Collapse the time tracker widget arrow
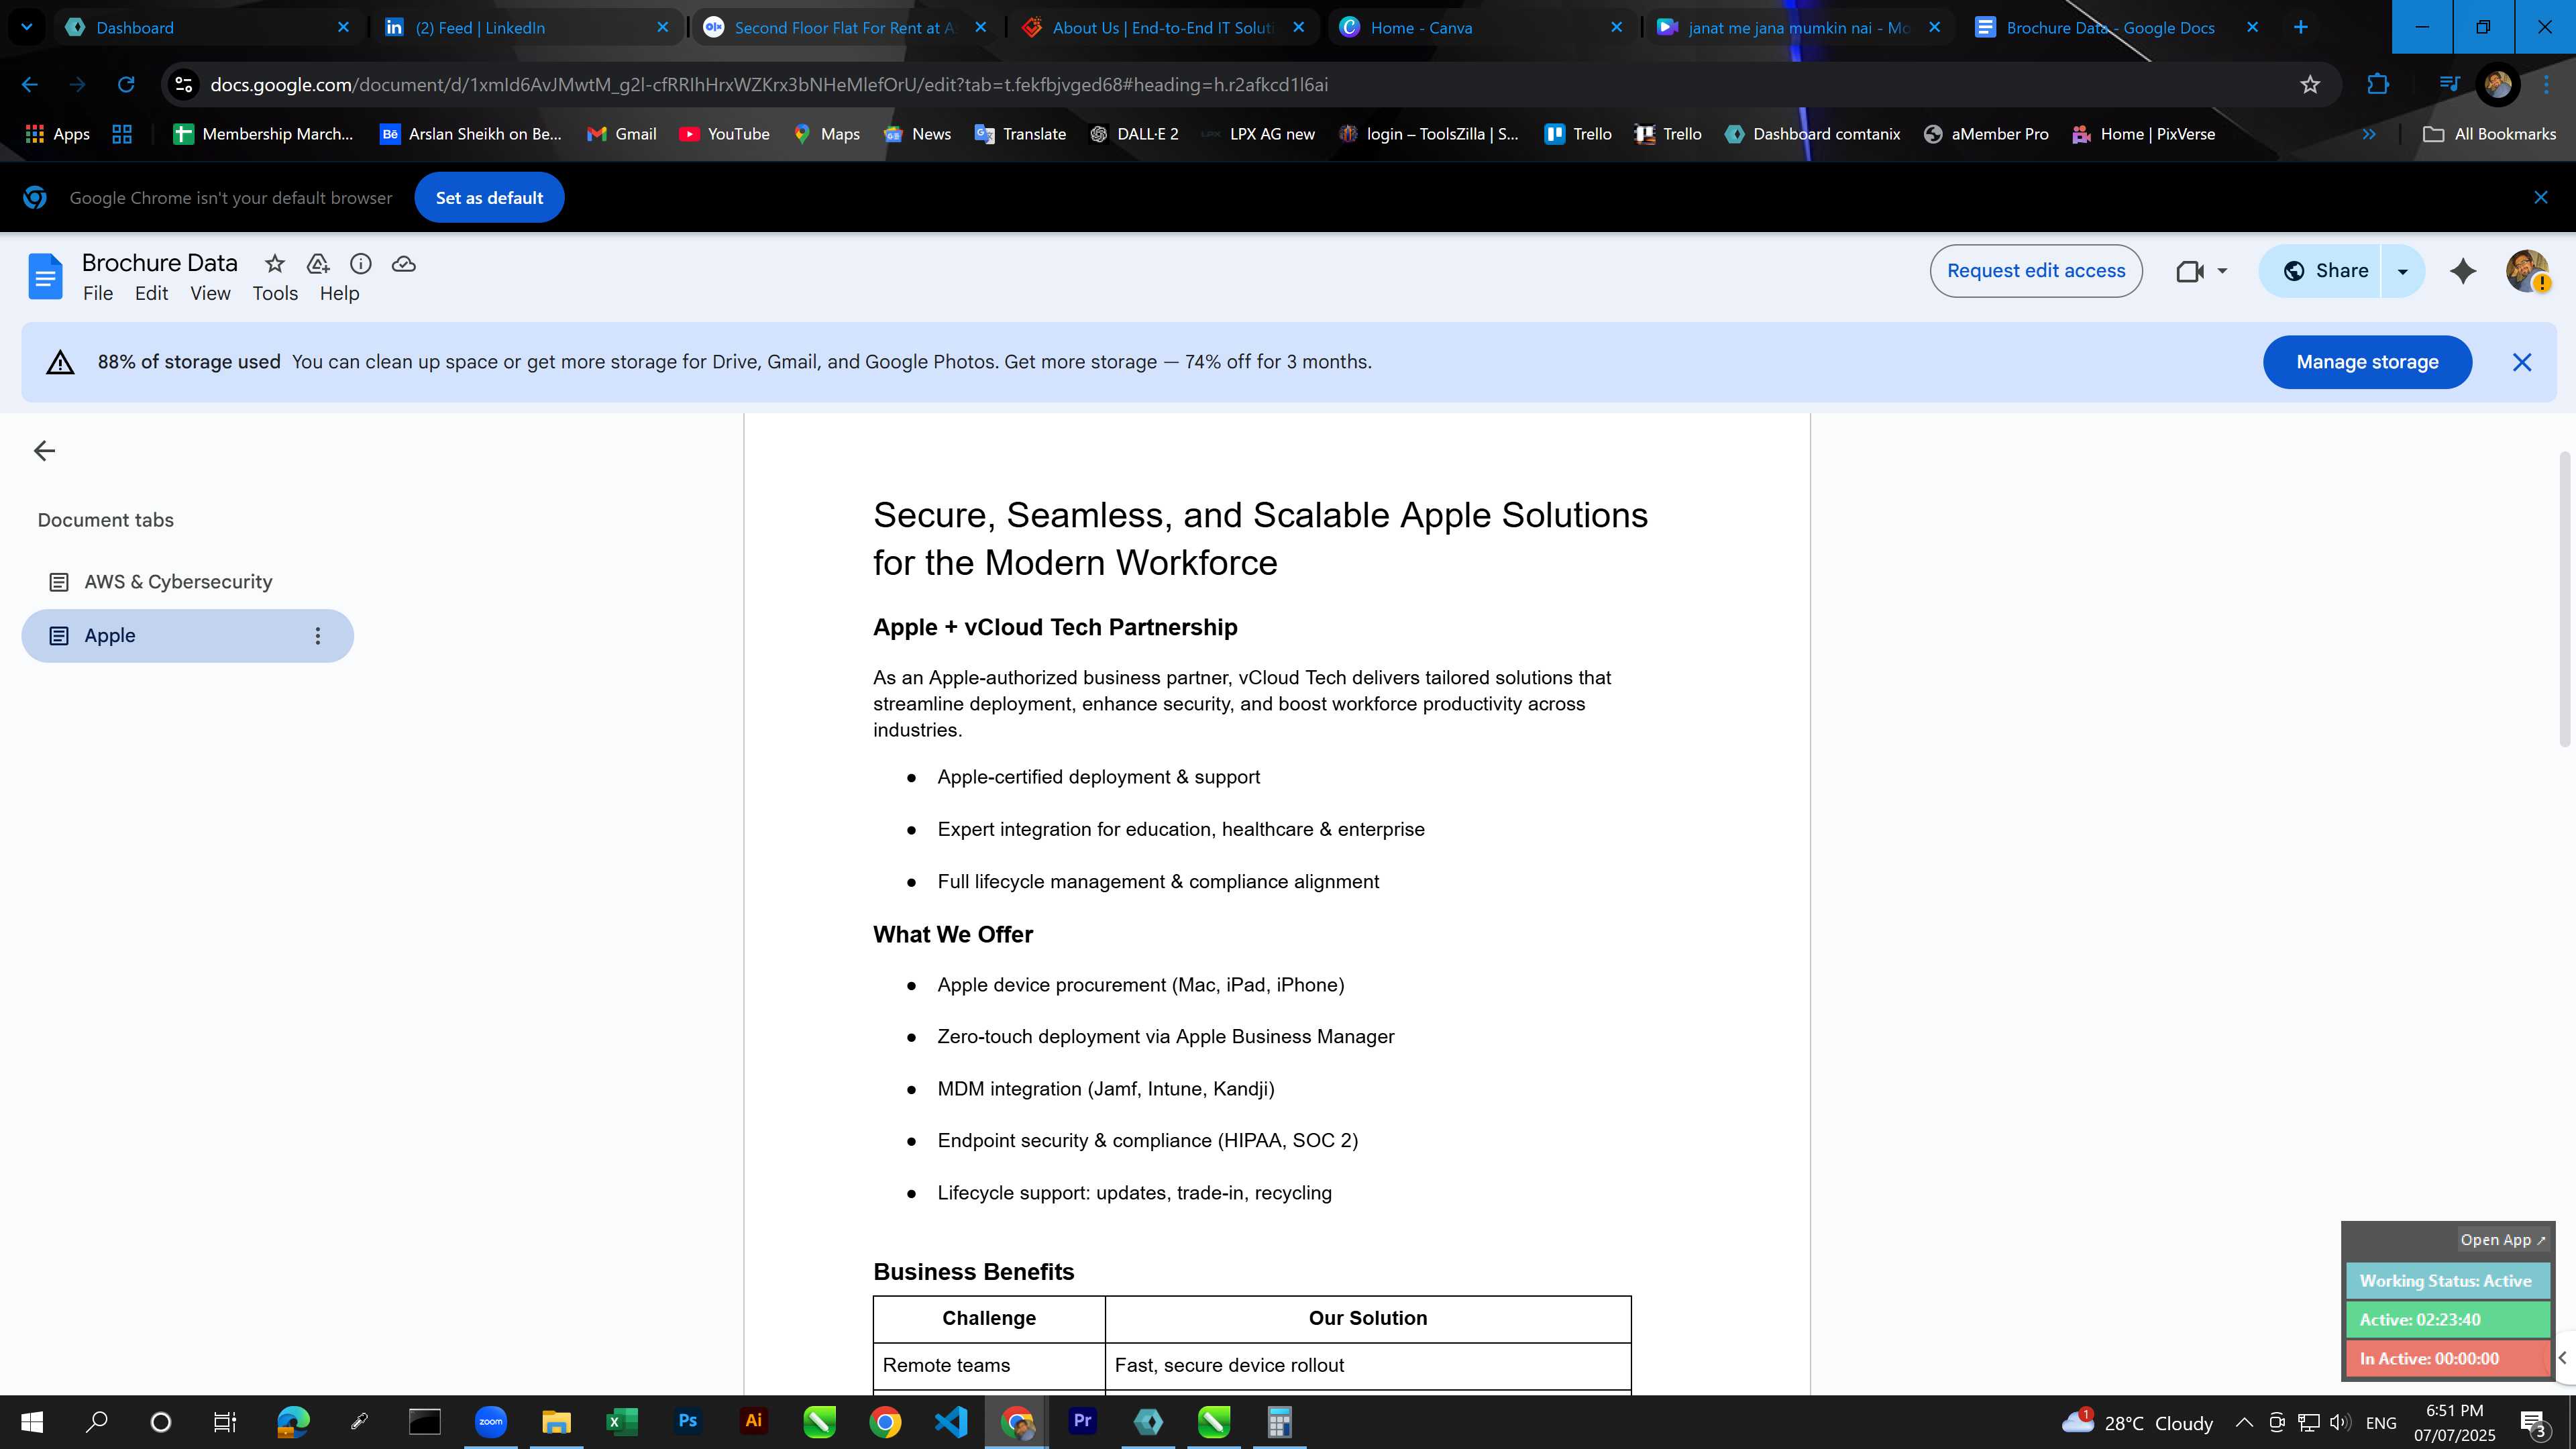The image size is (2576, 1449). click(x=2562, y=1358)
